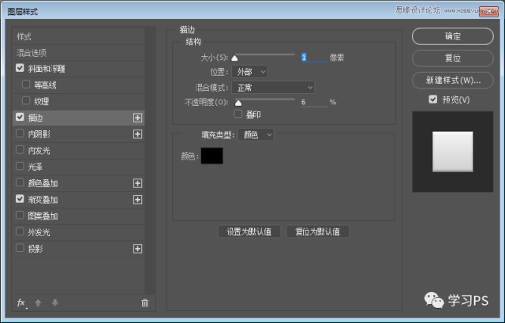Open the black stroke color swatch
This screenshot has width=505, height=323.
tap(211, 156)
